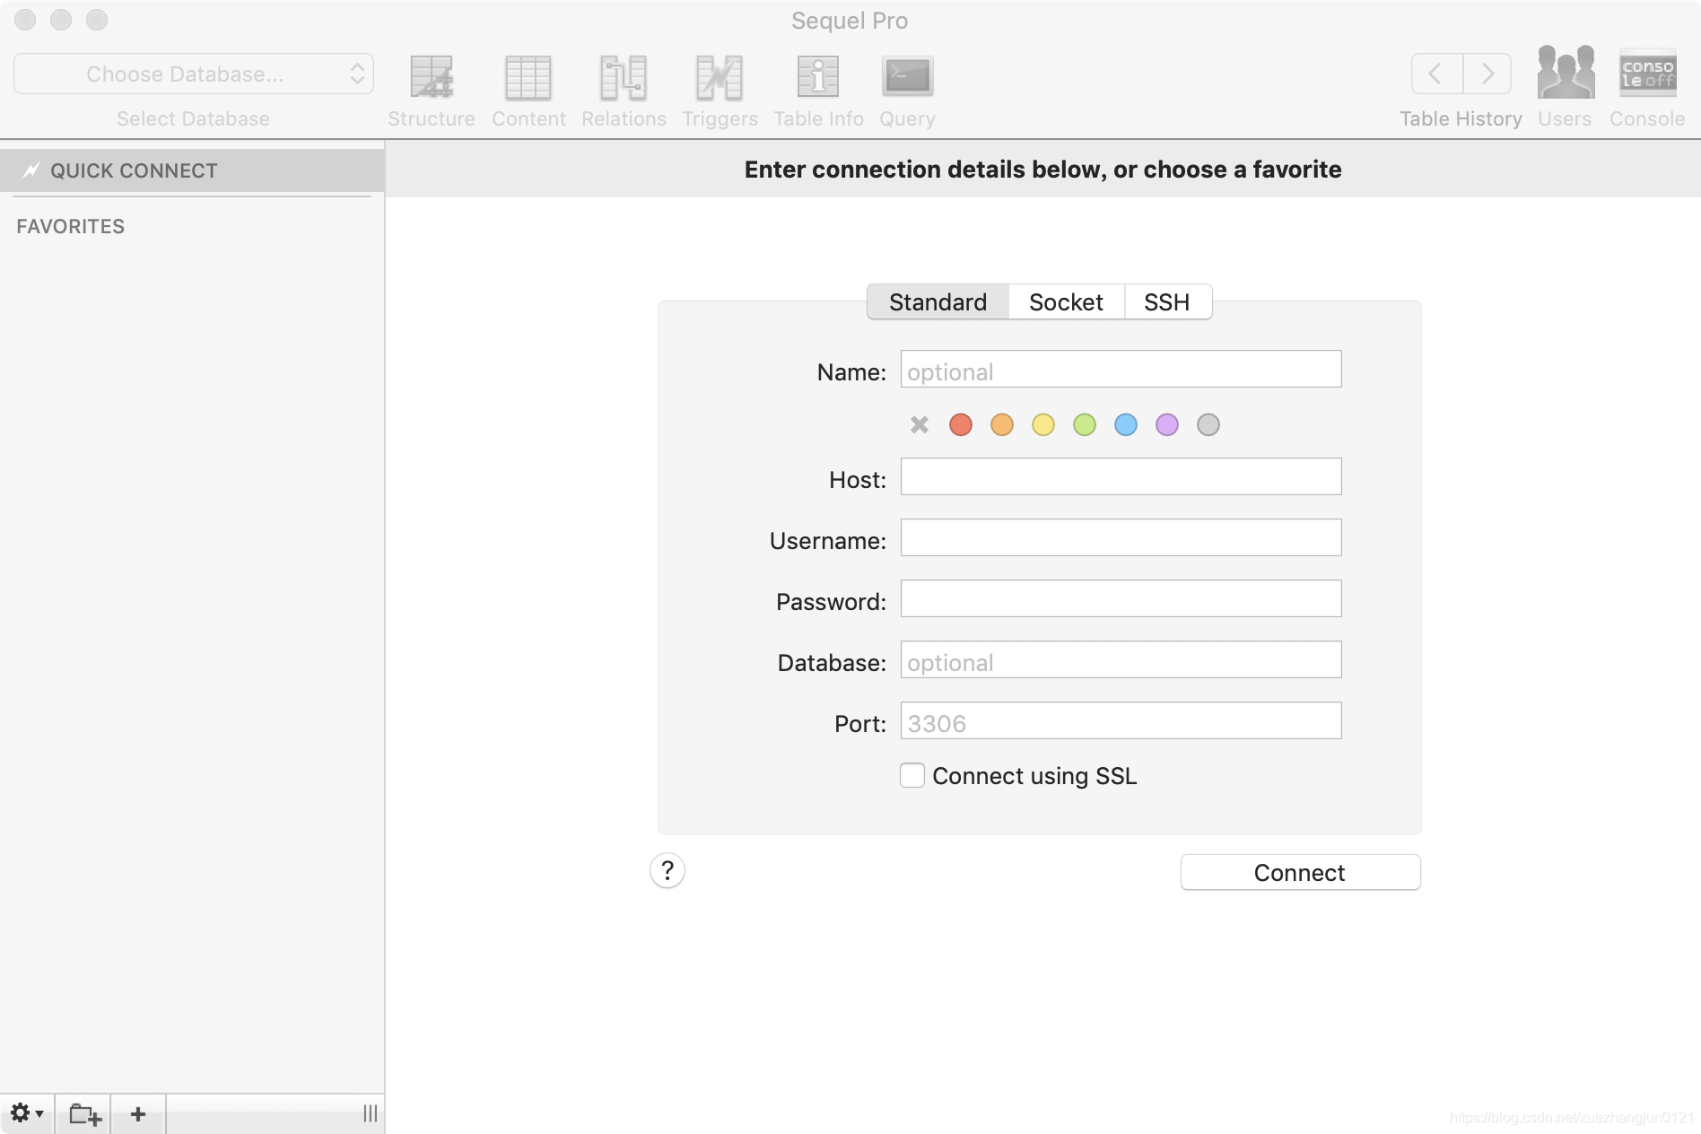Enable Connect using SSL checkbox

(x=912, y=775)
